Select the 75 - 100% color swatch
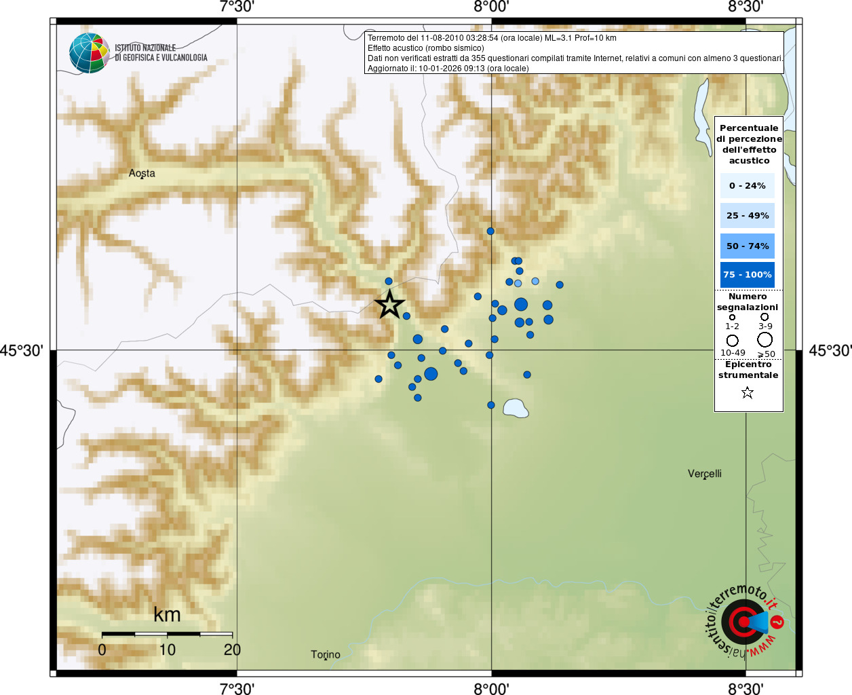Screen dimensions: 852x695 [748, 274]
